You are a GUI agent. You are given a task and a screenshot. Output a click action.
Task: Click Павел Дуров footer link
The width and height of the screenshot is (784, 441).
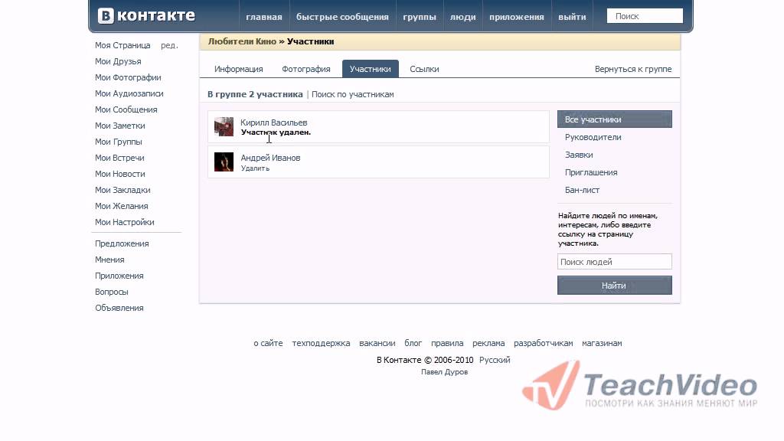click(445, 372)
